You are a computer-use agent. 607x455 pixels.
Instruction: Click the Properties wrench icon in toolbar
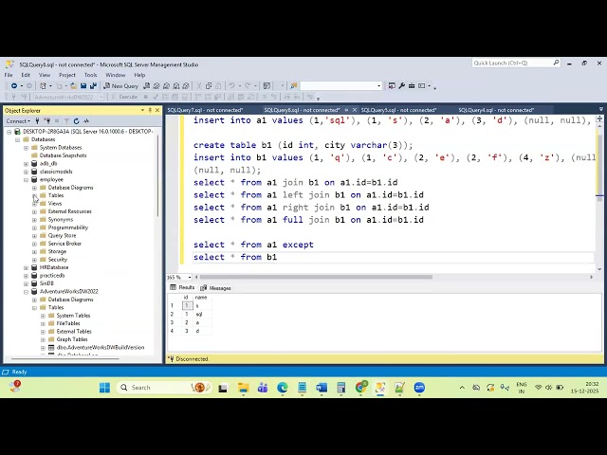(x=402, y=86)
